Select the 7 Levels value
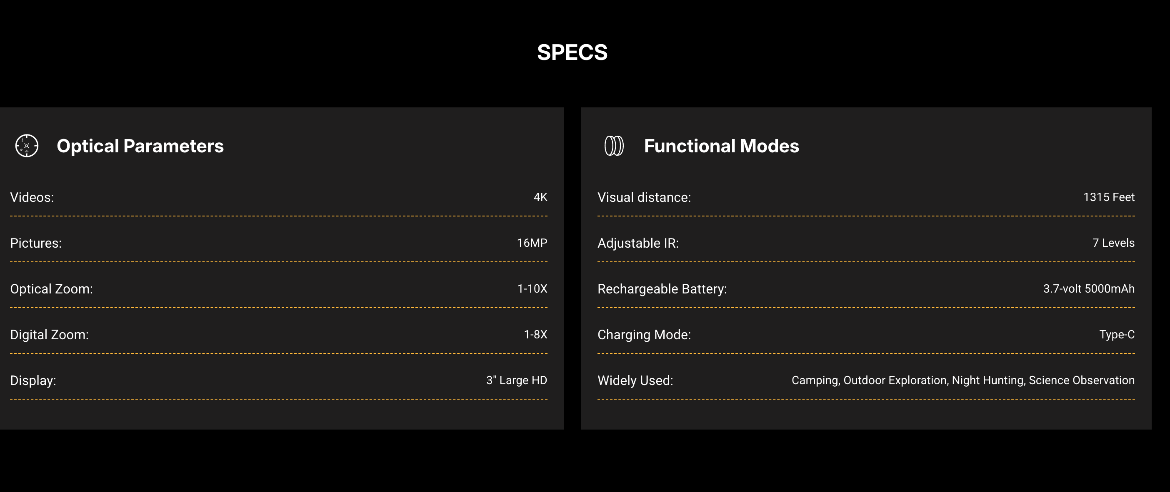This screenshot has width=1170, height=492. pos(1113,243)
